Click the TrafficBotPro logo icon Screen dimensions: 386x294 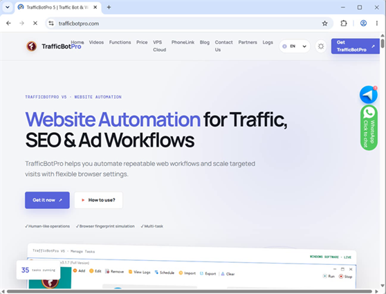point(32,46)
